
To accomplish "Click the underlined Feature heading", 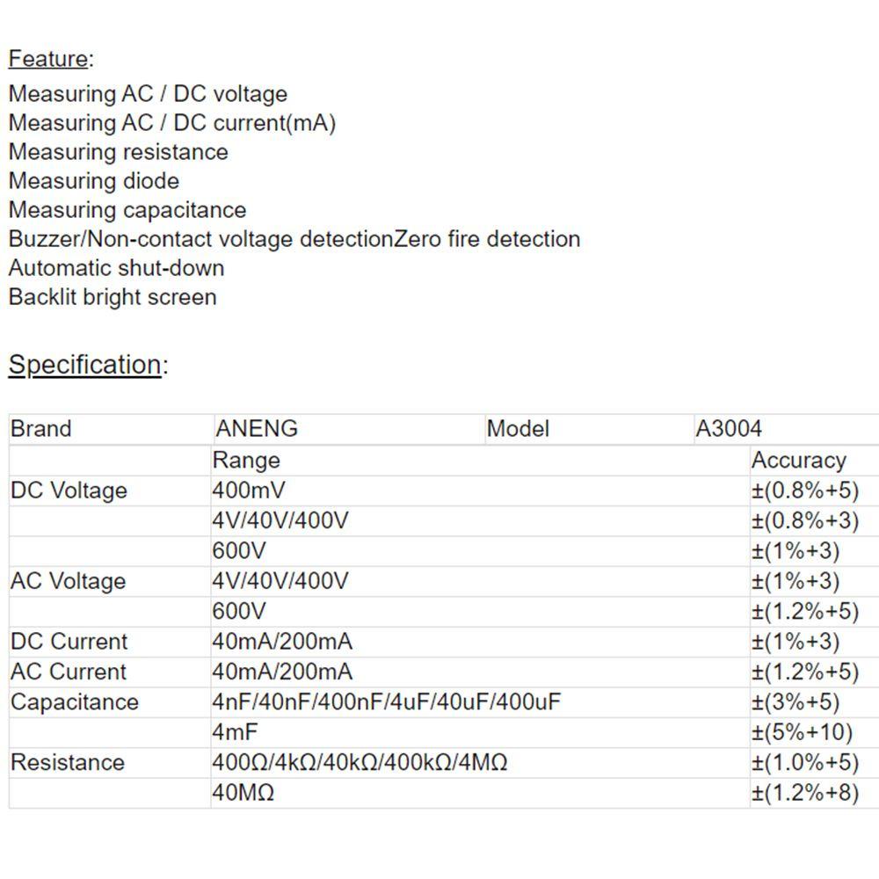I will [x=48, y=60].
